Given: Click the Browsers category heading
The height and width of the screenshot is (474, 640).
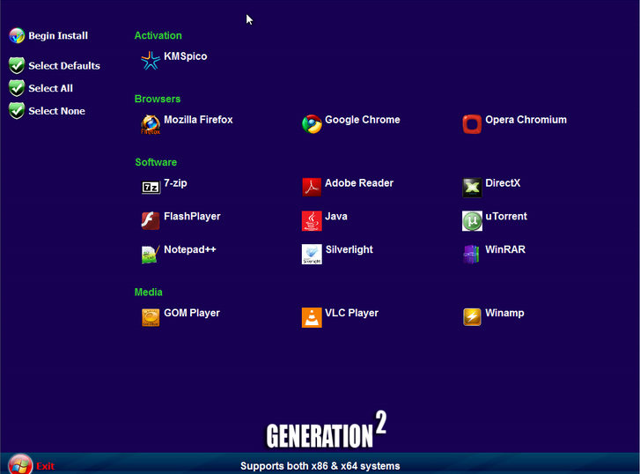Looking at the screenshot, I should tap(158, 99).
